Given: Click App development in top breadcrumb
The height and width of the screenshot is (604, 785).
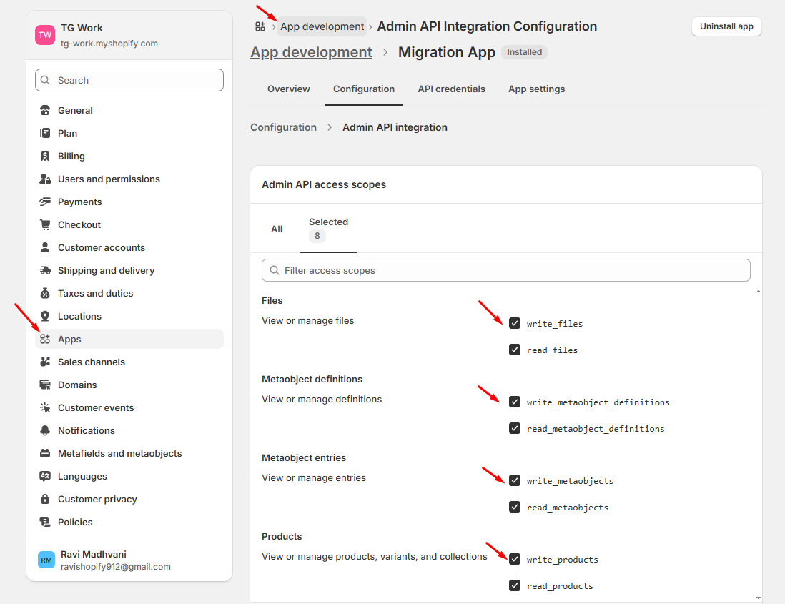Looking at the screenshot, I should coord(322,26).
